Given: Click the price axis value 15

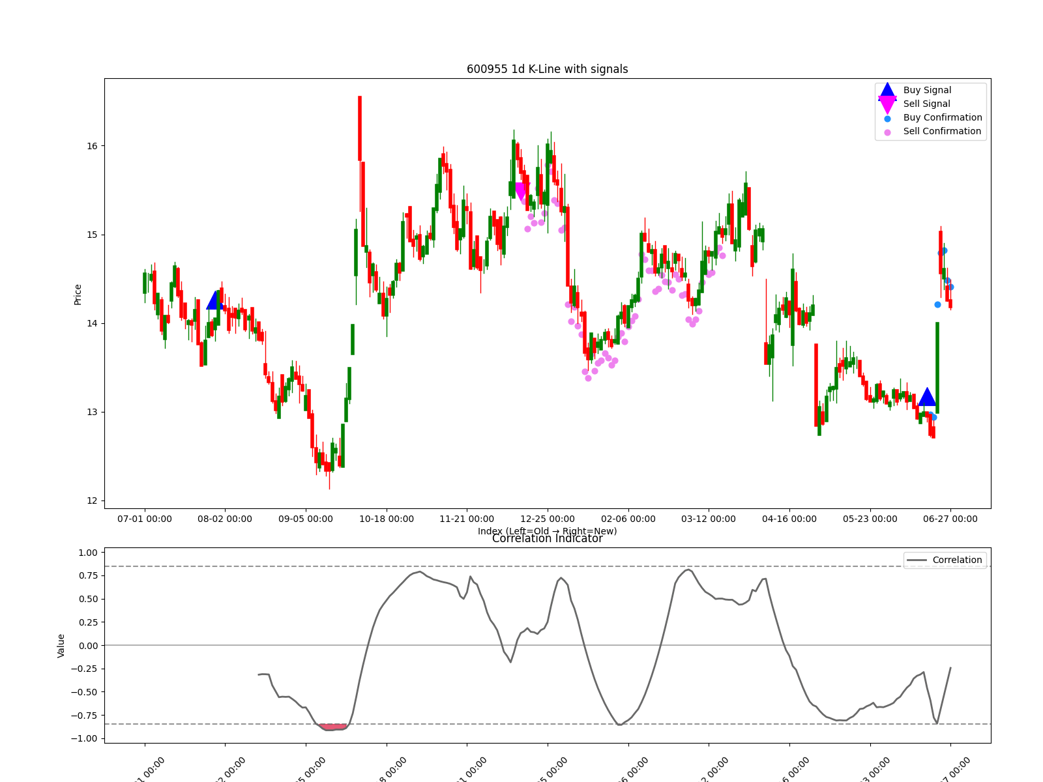Looking at the screenshot, I should click(x=92, y=235).
